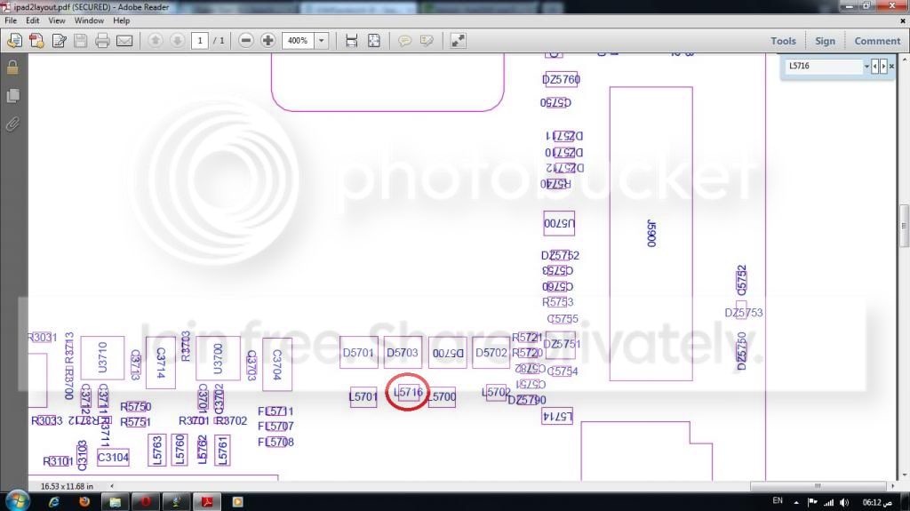Expand the 400% zoom level dropdown
Screen dimensions: 910x511
(321, 41)
